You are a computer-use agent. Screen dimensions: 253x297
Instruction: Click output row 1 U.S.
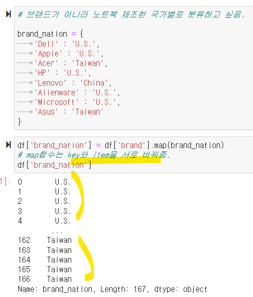[45, 192]
